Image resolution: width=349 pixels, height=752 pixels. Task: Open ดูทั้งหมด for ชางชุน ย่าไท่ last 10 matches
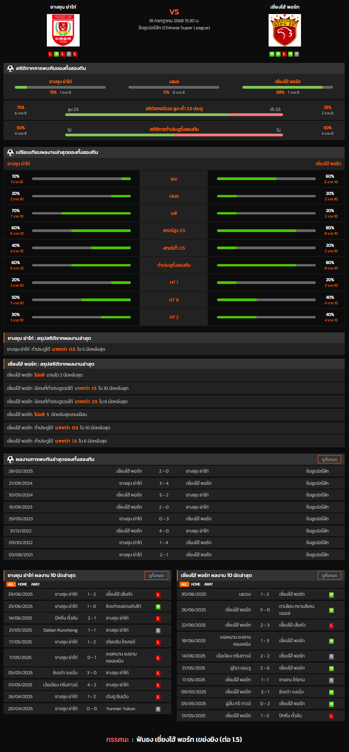pyautogui.click(x=156, y=575)
